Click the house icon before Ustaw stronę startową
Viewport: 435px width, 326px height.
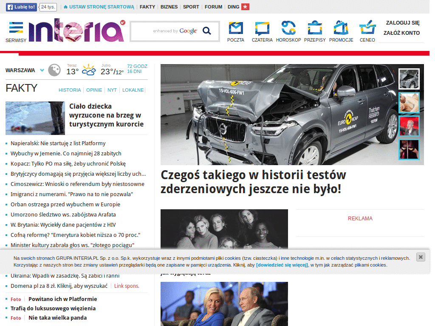65,7
